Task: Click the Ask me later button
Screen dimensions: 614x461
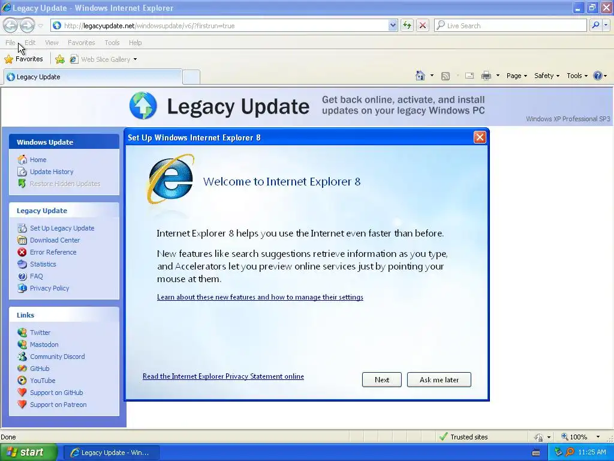Action: (439, 379)
